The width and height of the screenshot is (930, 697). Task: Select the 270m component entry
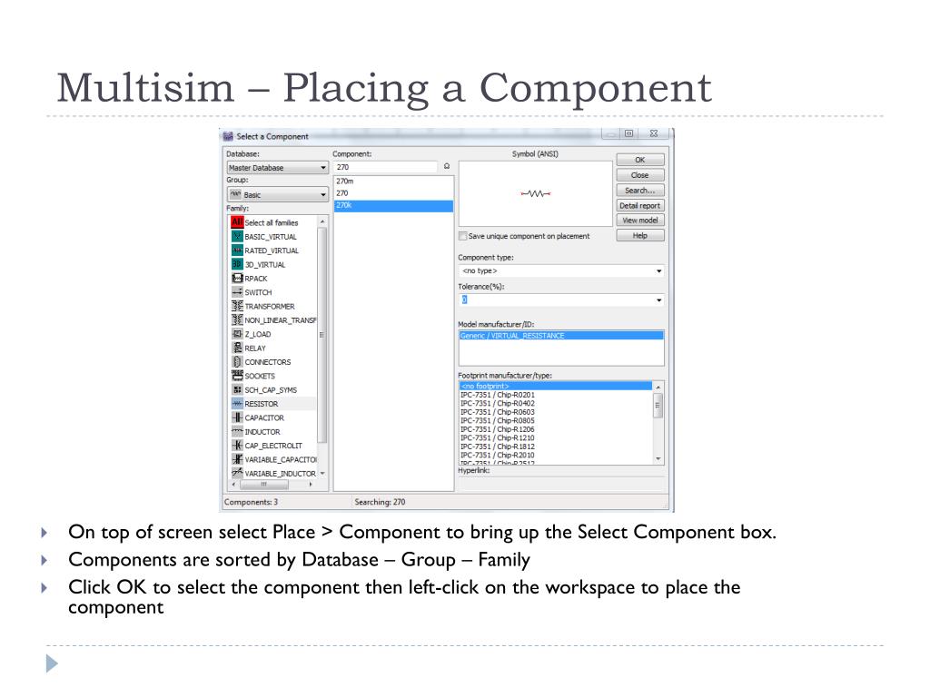tap(393, 182)
